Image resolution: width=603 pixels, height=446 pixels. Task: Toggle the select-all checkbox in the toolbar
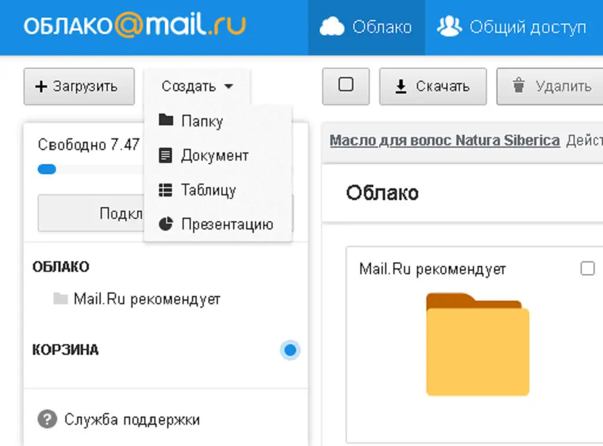click(x=346, y=86)
